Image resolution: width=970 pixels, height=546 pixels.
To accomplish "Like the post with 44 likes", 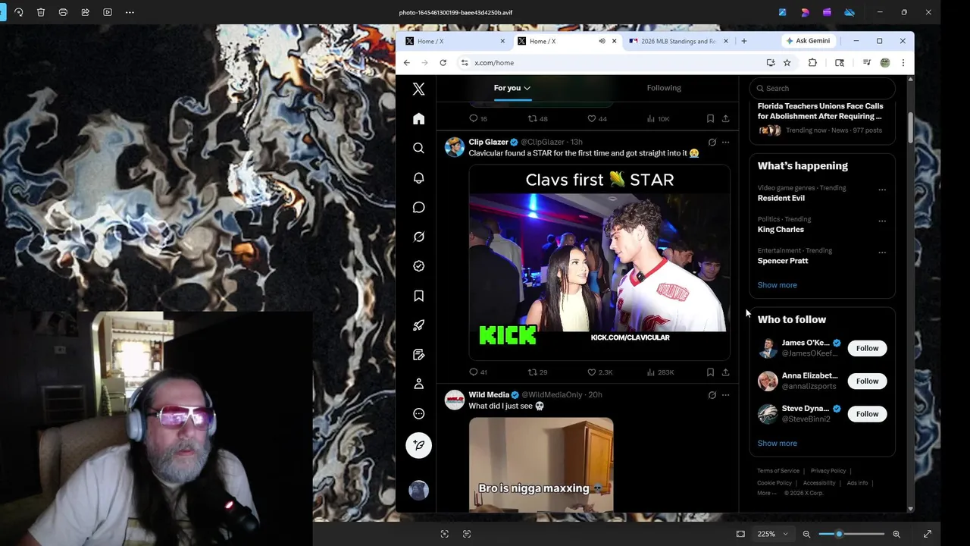I will [597, 119].
